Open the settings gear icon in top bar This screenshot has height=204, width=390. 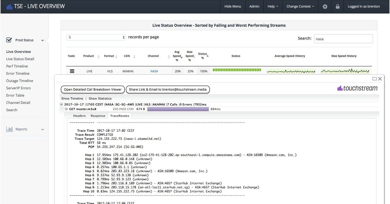point(325,6)
